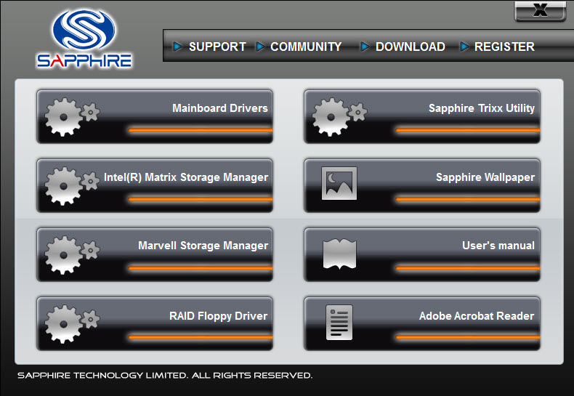Close the Sapphire installer window
This screenshot has height=396, width=574.
(x=541, y=11)
